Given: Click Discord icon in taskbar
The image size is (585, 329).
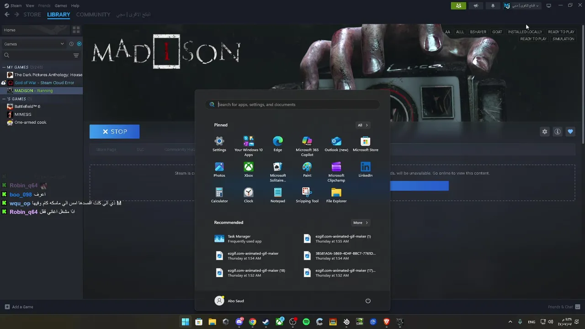Looking at the screenshot, I should pos(239,322).
